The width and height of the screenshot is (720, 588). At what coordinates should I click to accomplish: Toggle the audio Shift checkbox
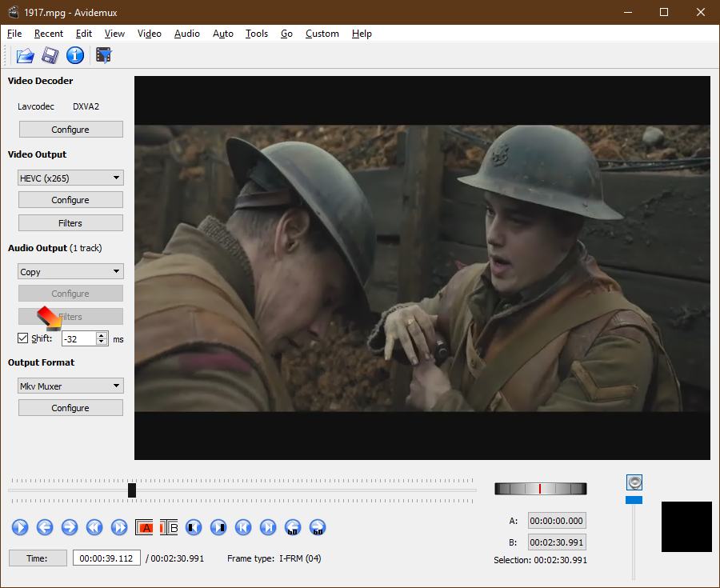22,338
